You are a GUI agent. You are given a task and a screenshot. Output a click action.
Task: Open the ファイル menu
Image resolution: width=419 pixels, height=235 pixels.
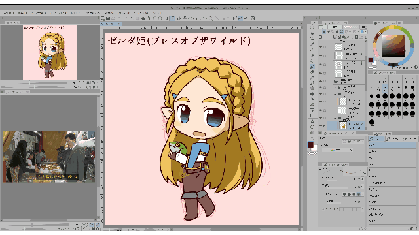click(9, 13)
